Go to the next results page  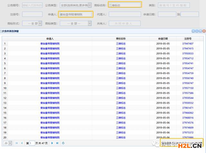pos(52,143)
